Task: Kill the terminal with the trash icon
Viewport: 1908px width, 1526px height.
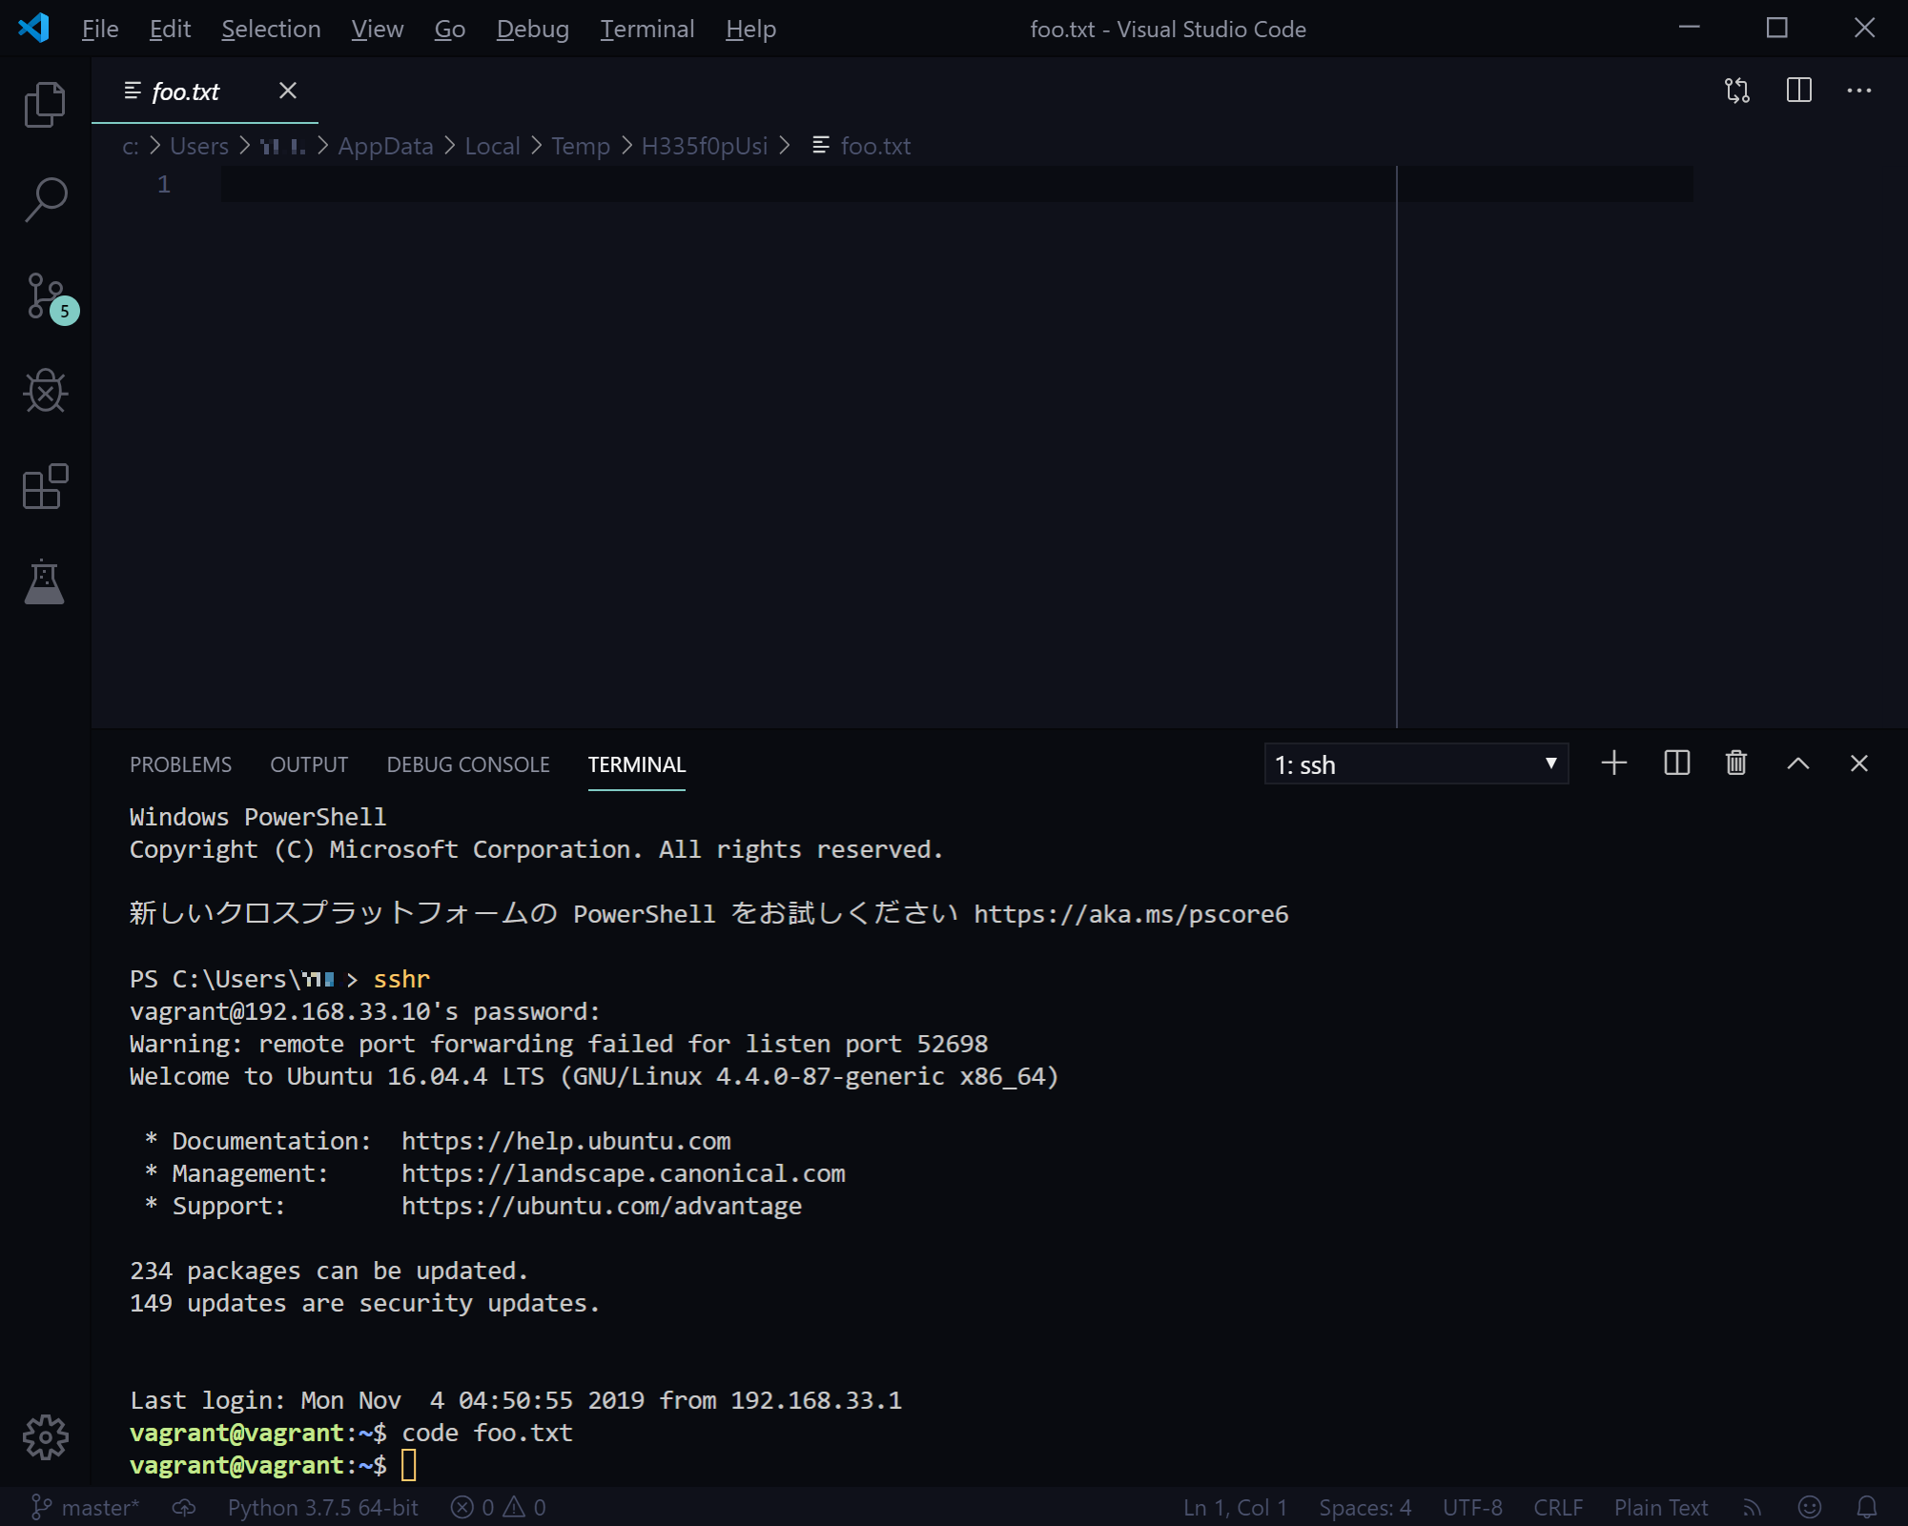Action: (1735, 763)
